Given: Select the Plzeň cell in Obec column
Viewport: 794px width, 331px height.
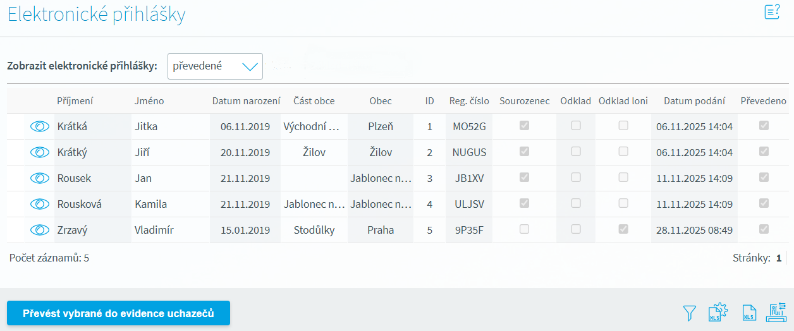Looking at the screenshot, I should tap(381, 126).
